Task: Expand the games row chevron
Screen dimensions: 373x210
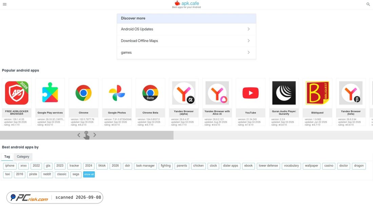Action: 249,52
